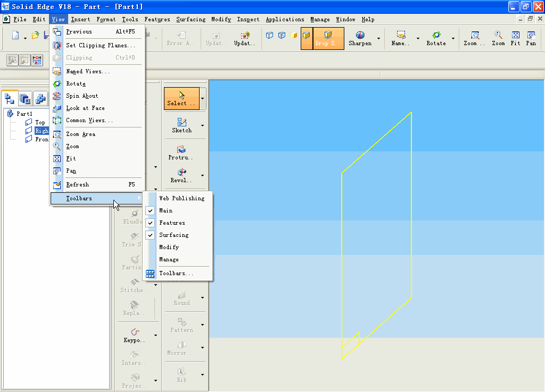
Task: Open the Help menu
Action: (368, 20)
